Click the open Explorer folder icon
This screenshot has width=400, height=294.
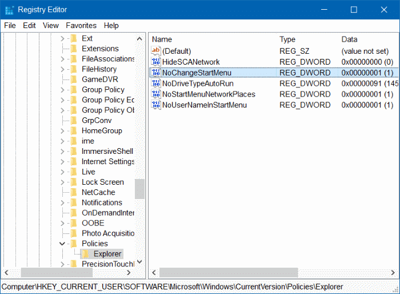pos(86,253)
